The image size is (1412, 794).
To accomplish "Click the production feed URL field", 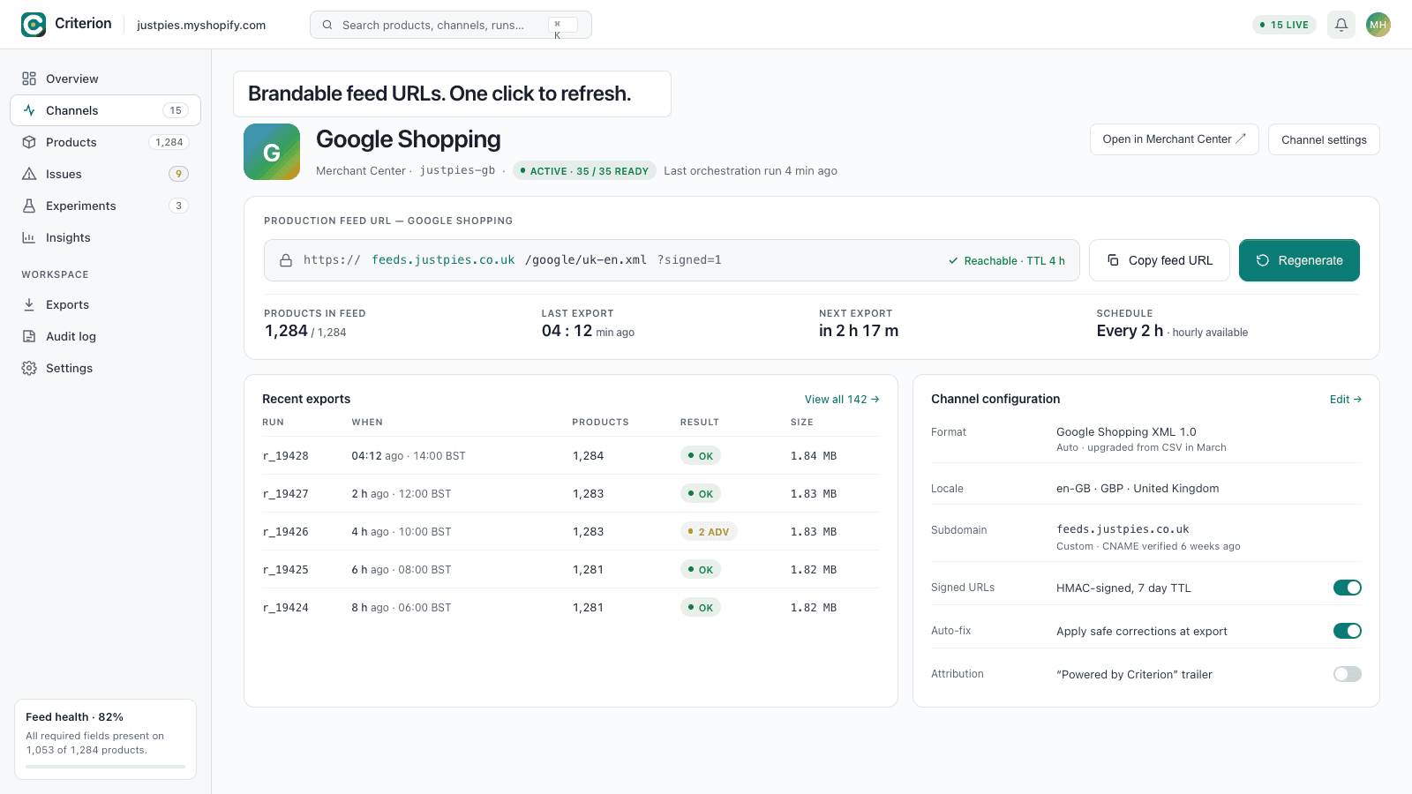I will coord(672,260).
